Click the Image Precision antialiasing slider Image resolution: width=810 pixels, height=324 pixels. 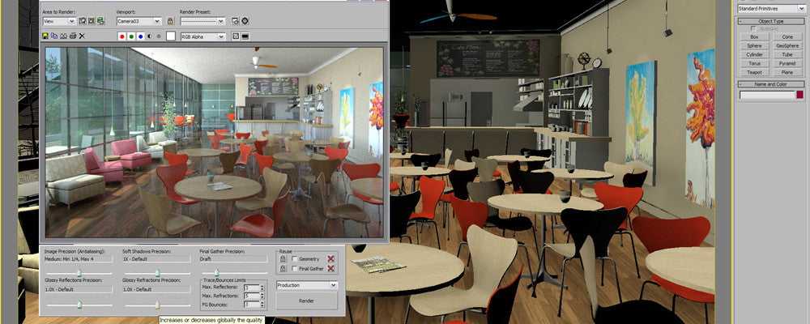click(79, 272)
